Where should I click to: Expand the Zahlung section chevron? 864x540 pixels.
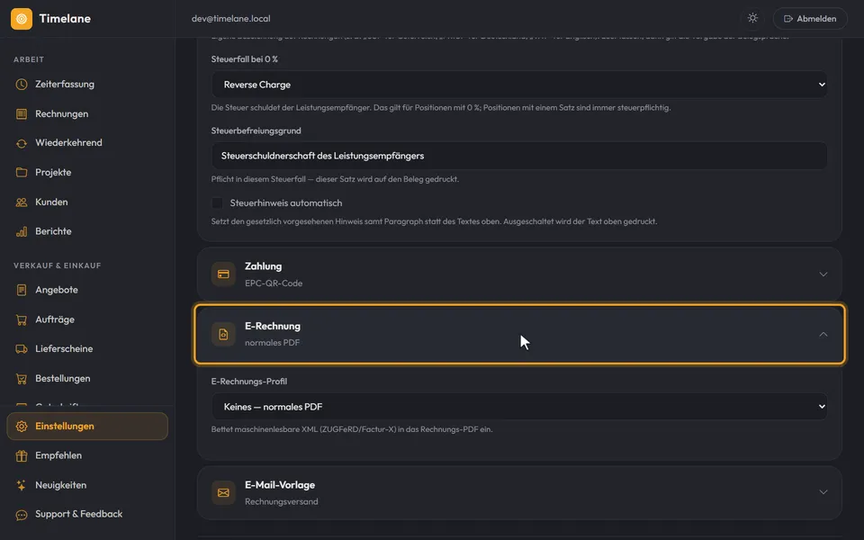(x=823, y=274)
